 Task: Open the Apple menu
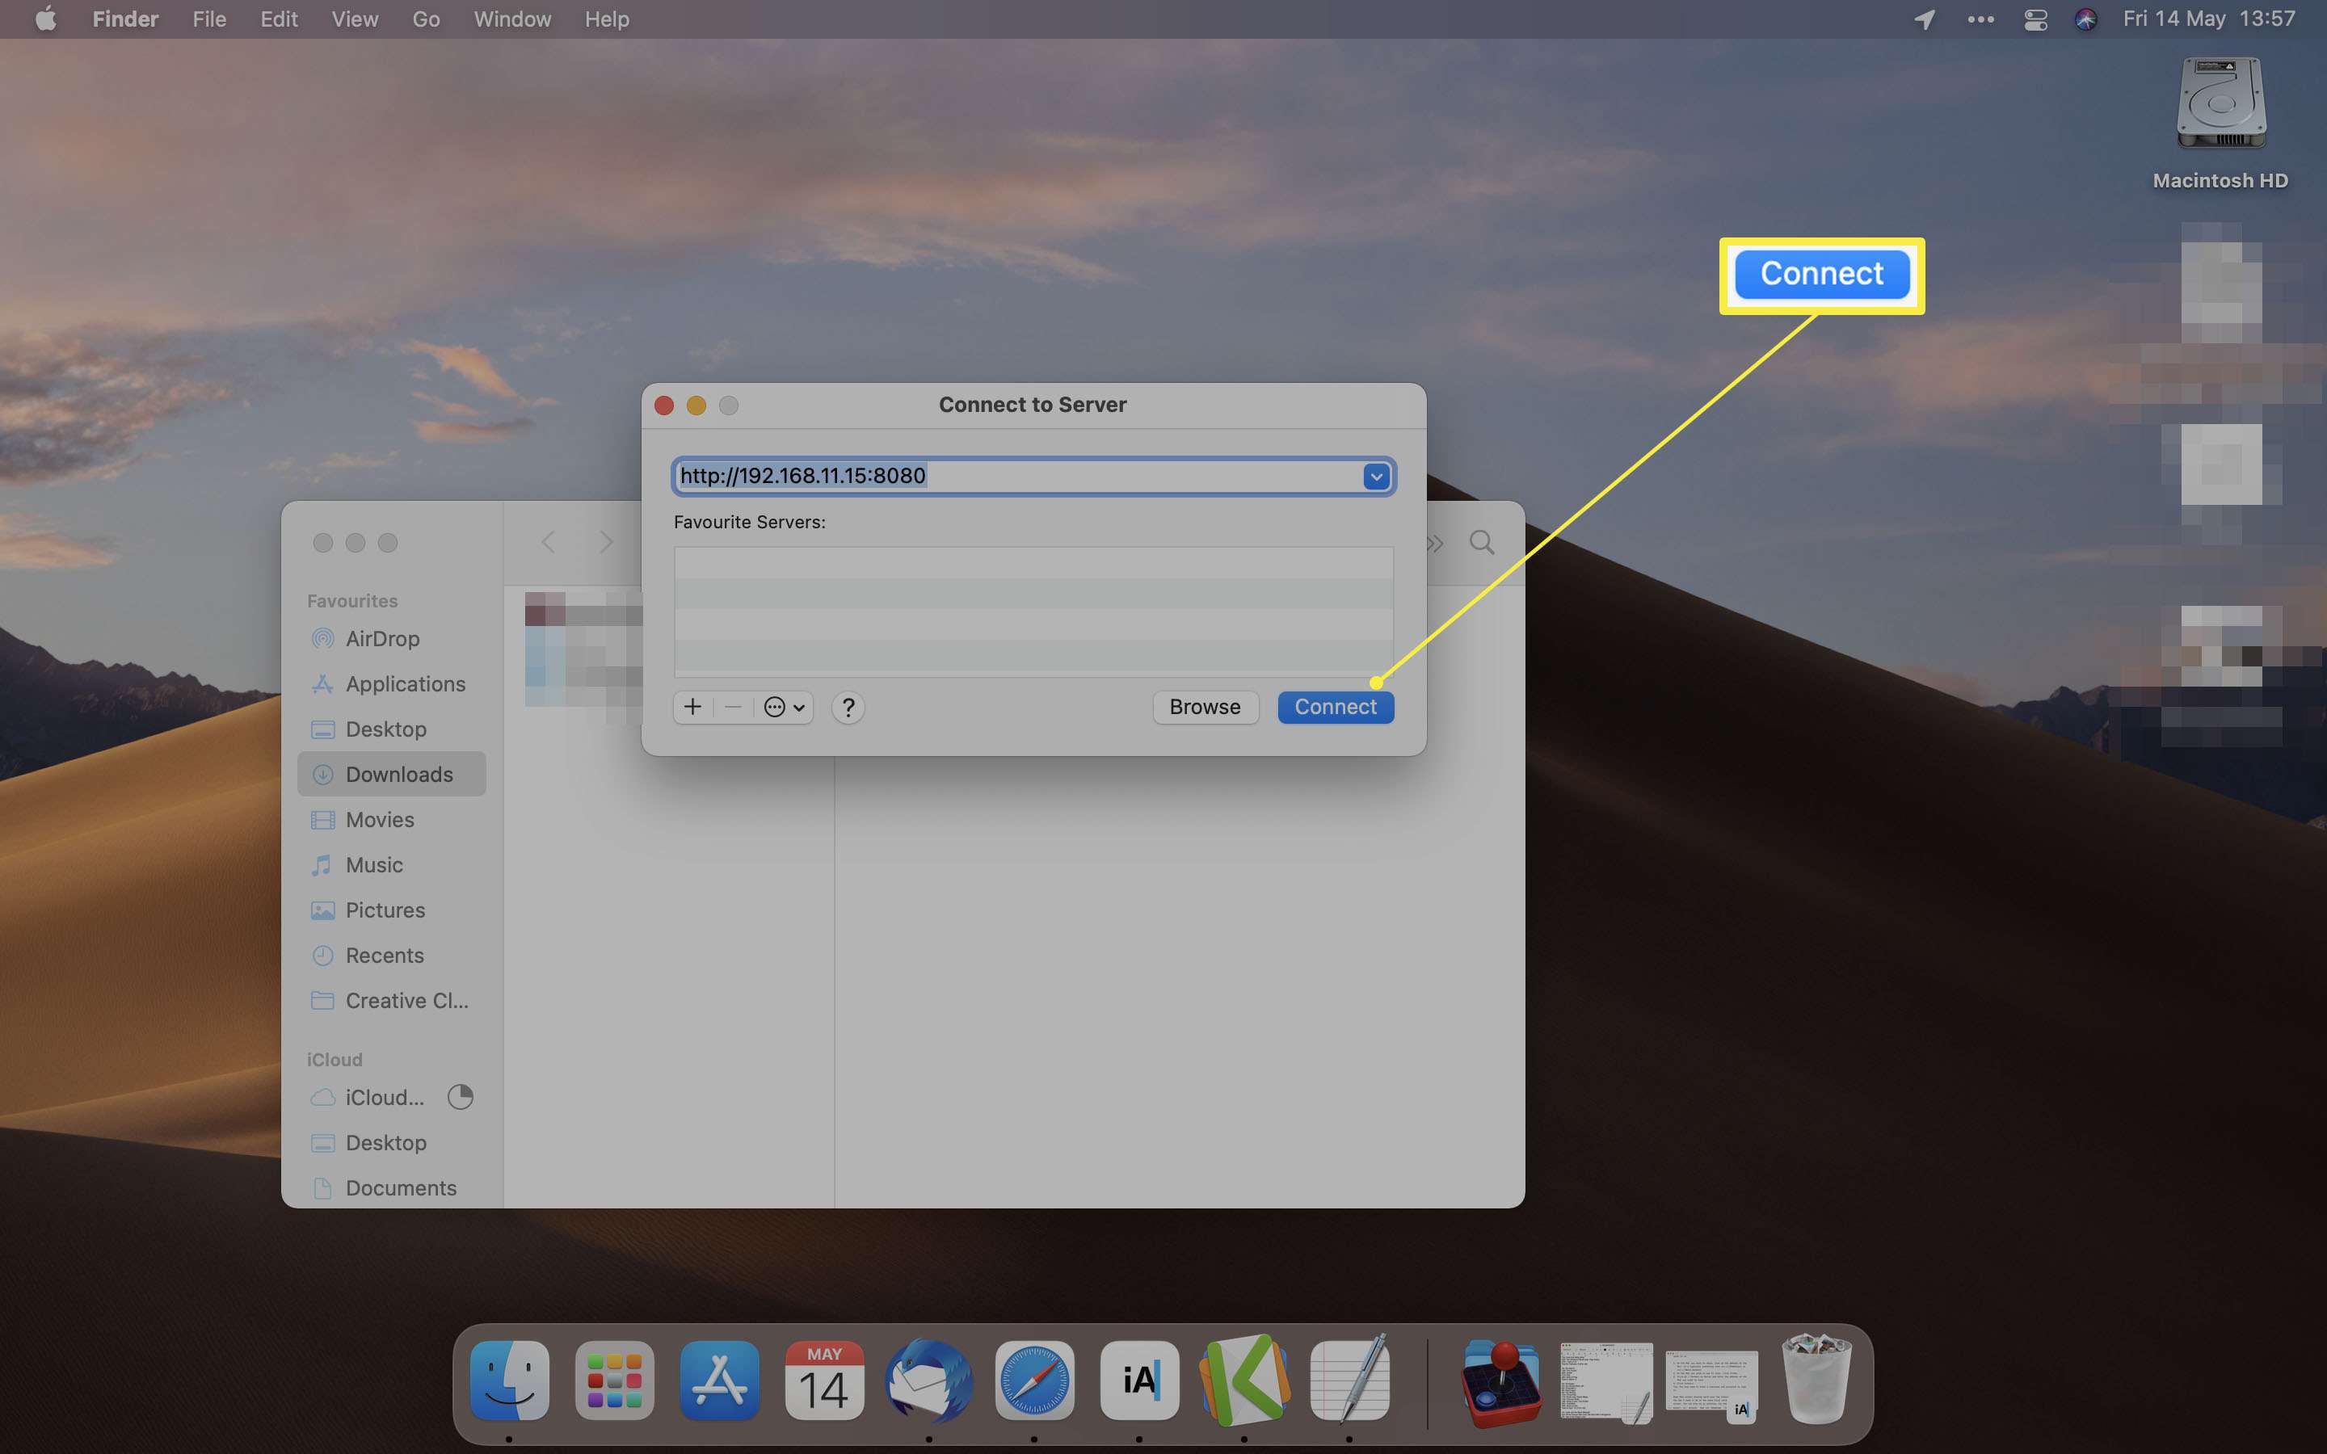[45, 19]
